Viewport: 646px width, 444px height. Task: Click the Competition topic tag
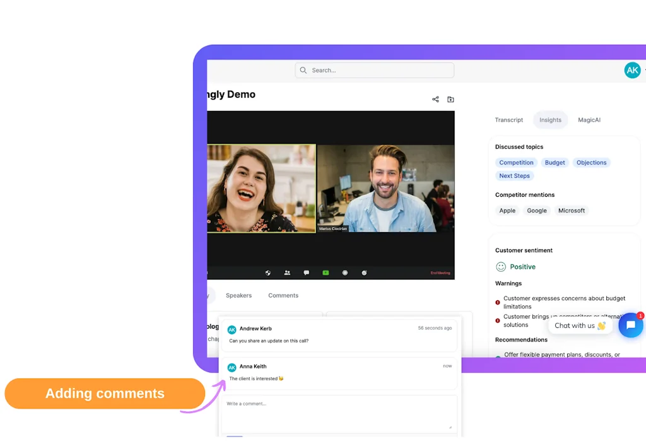tap(516, 163)
